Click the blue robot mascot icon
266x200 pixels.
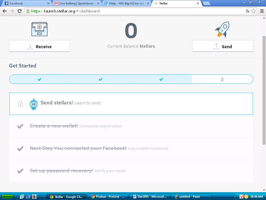point(34,104)
